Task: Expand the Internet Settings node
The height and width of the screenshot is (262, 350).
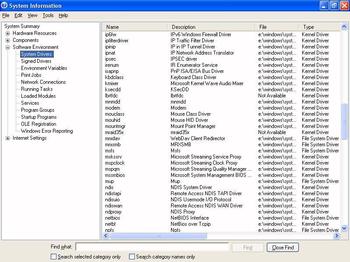Action: [8, 138]
